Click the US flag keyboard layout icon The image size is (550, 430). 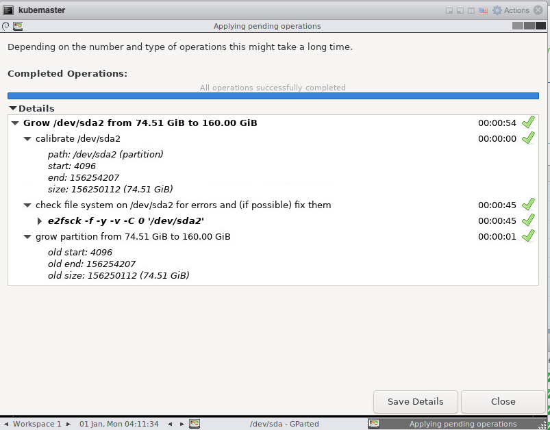(x=483, y=10)
